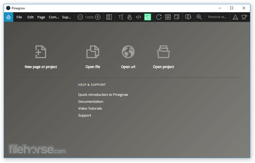Viewport: 255px width, 163px height.
Task: Open the help question bubble icon
Action: (188, 17)
